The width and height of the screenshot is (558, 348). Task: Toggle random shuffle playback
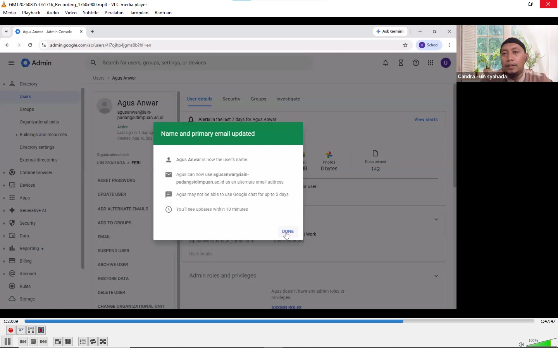coord(103,341)
